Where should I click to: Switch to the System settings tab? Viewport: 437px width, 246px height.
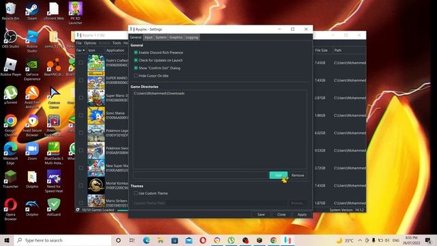coord(161,38)
